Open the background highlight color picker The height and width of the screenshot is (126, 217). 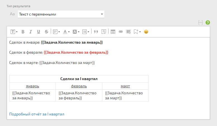[x=75, y=32]
